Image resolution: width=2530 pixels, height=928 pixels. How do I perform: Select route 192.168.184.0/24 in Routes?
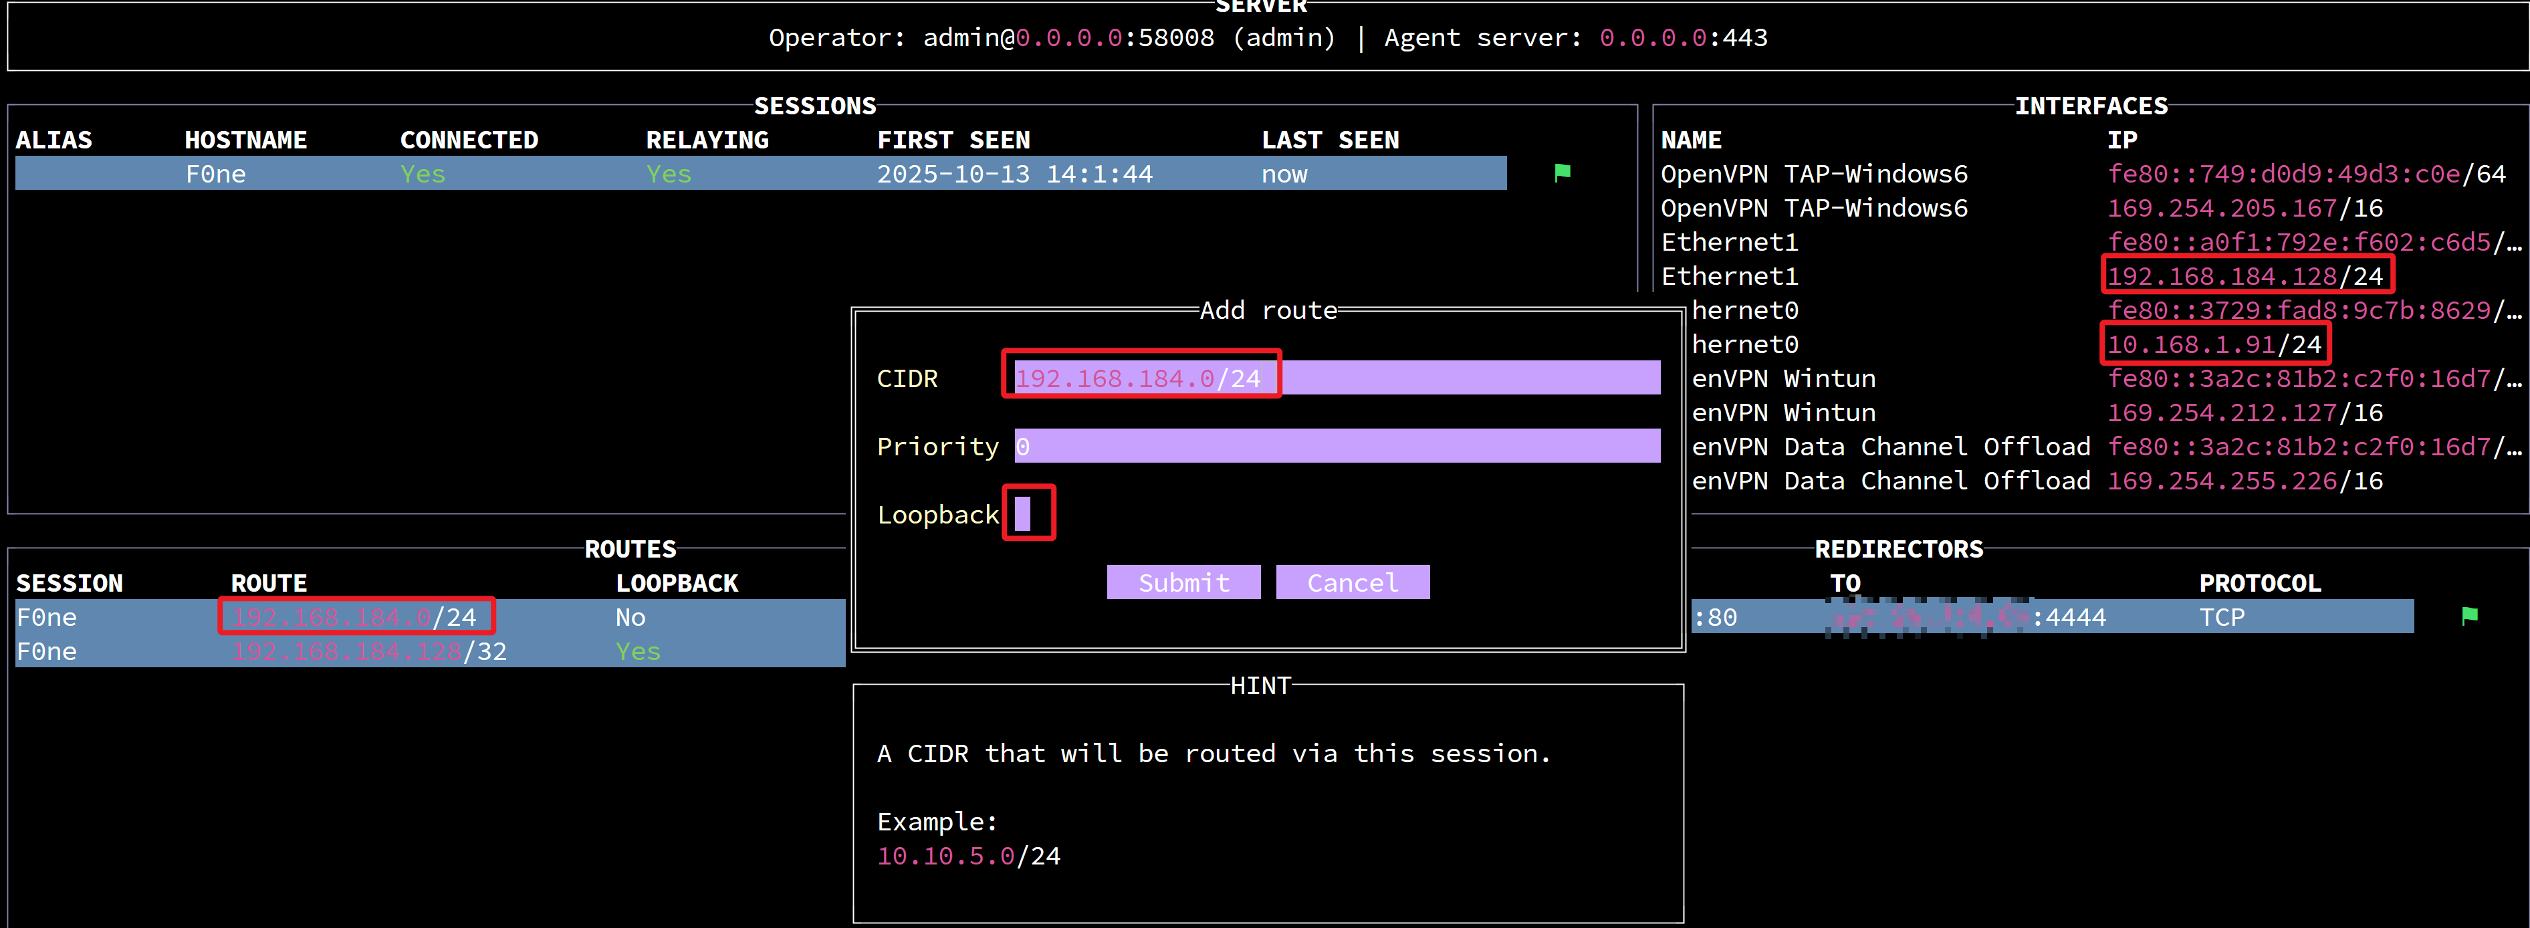pyautogui.click(x=354, y=616)
